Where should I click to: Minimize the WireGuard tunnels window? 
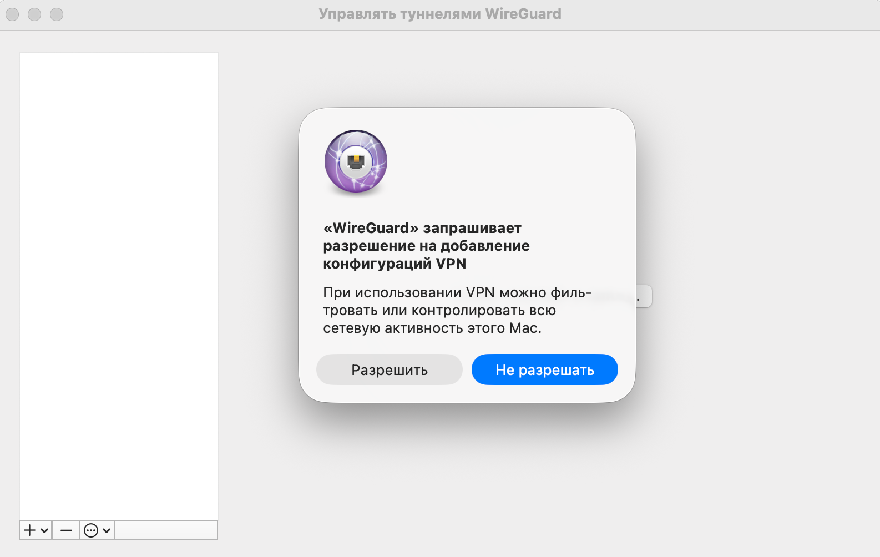pos(34,14)
